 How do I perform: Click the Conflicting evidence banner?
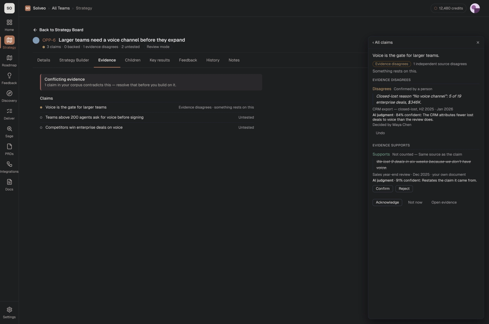click(x=151, y=82)
